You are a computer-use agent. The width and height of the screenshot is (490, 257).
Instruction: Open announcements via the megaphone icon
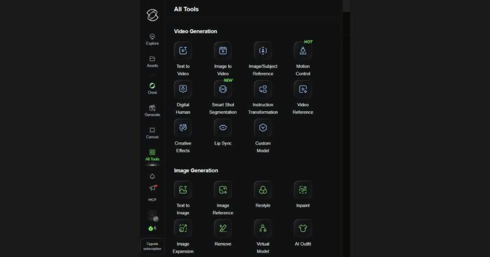(153, 188)
